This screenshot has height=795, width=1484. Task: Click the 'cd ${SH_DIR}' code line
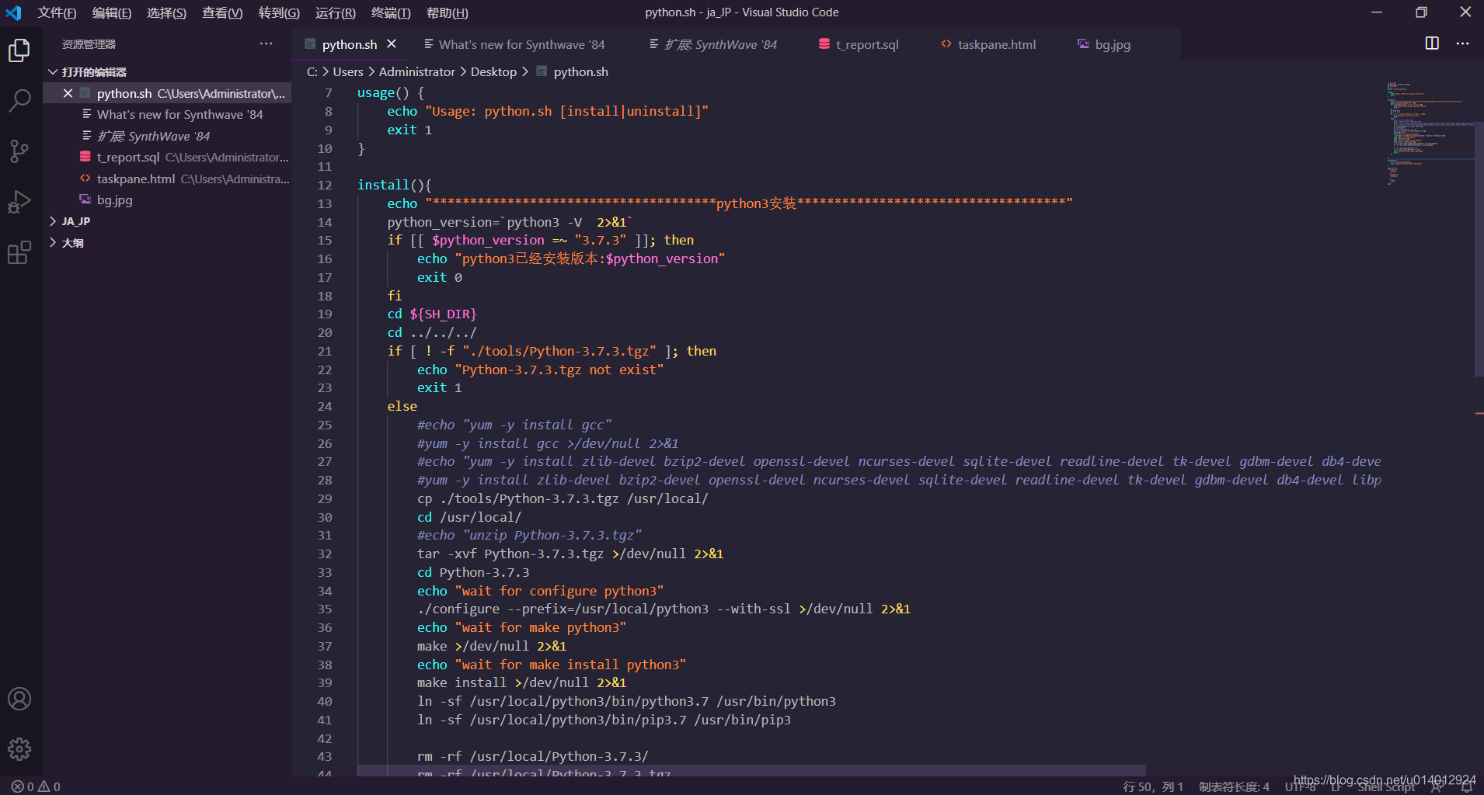click(x=432, y=314)
